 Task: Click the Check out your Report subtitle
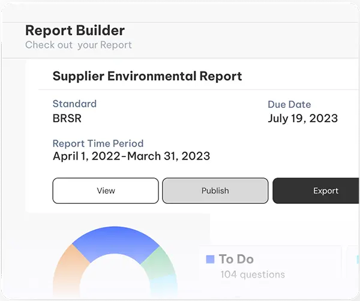pos(79,45)
